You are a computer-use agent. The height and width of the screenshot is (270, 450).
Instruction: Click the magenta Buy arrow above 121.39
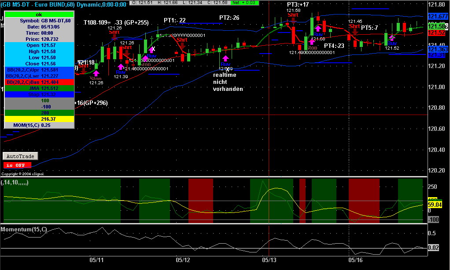tap(121, 67)
